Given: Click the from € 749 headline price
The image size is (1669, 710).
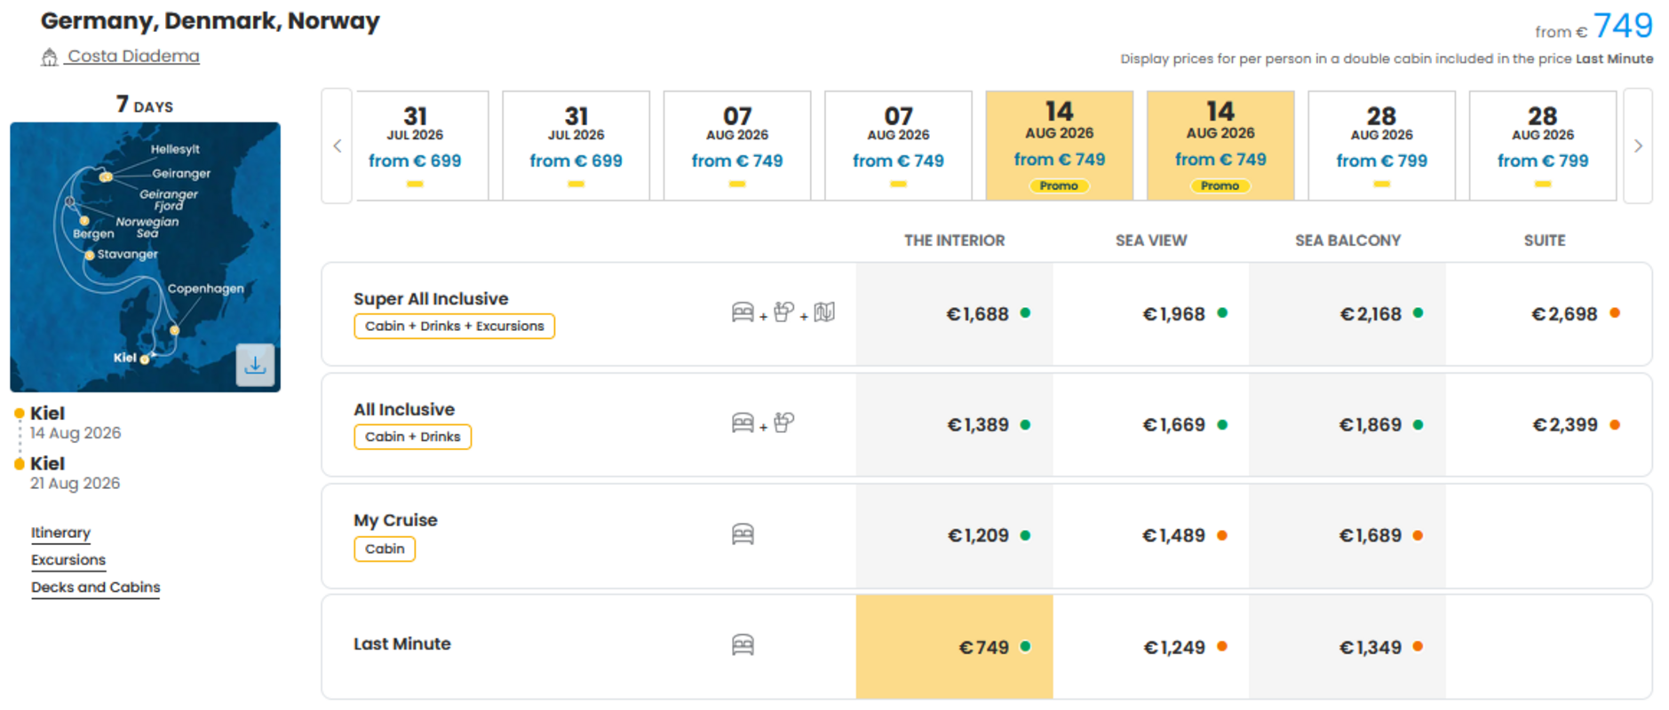Looking at the screenshot, I should pyautogui.click(x=1594, y=26).
